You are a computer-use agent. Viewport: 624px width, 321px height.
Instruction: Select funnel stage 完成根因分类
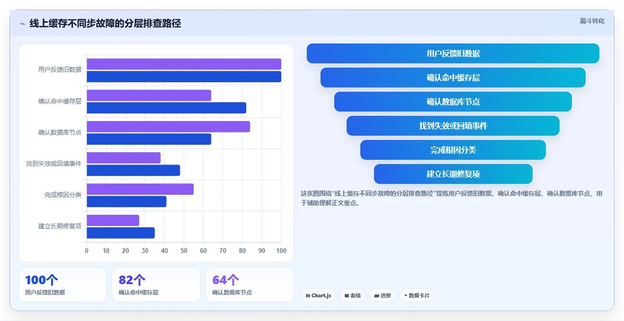pyautogui.click(x=453, y=150)
